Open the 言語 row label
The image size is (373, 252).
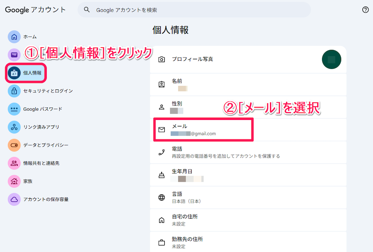click(x=177, y=194)
